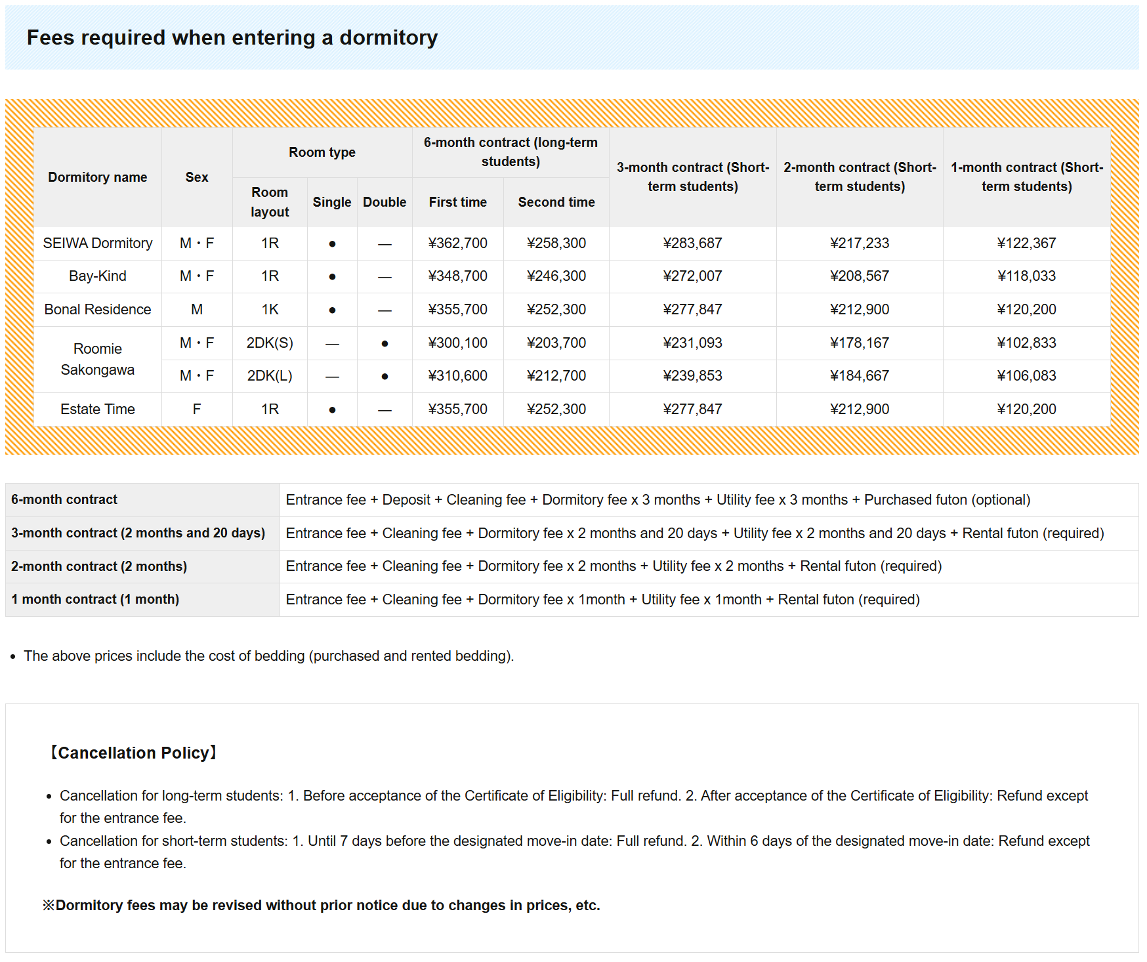This screenshot has height=962, width=1147.
Task: Click the 1-month contract column header
Action: 1026,177
